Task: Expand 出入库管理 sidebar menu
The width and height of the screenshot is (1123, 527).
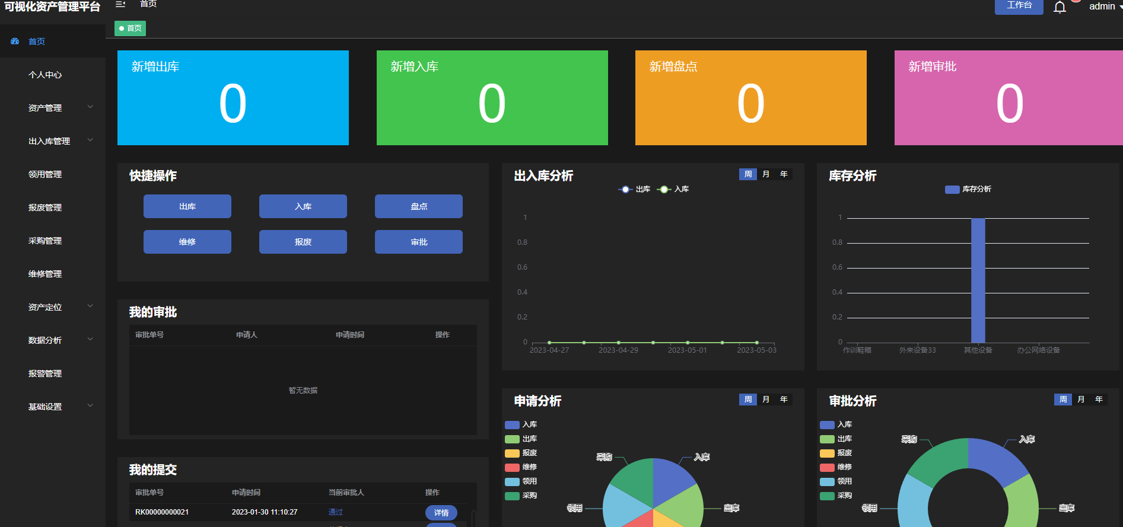Action: (x=53, y=141)
